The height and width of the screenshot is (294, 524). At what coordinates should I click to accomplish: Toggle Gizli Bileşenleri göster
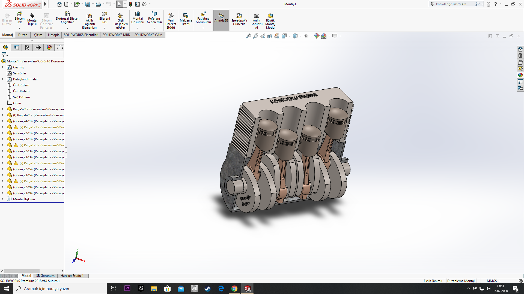click(120, 16)
